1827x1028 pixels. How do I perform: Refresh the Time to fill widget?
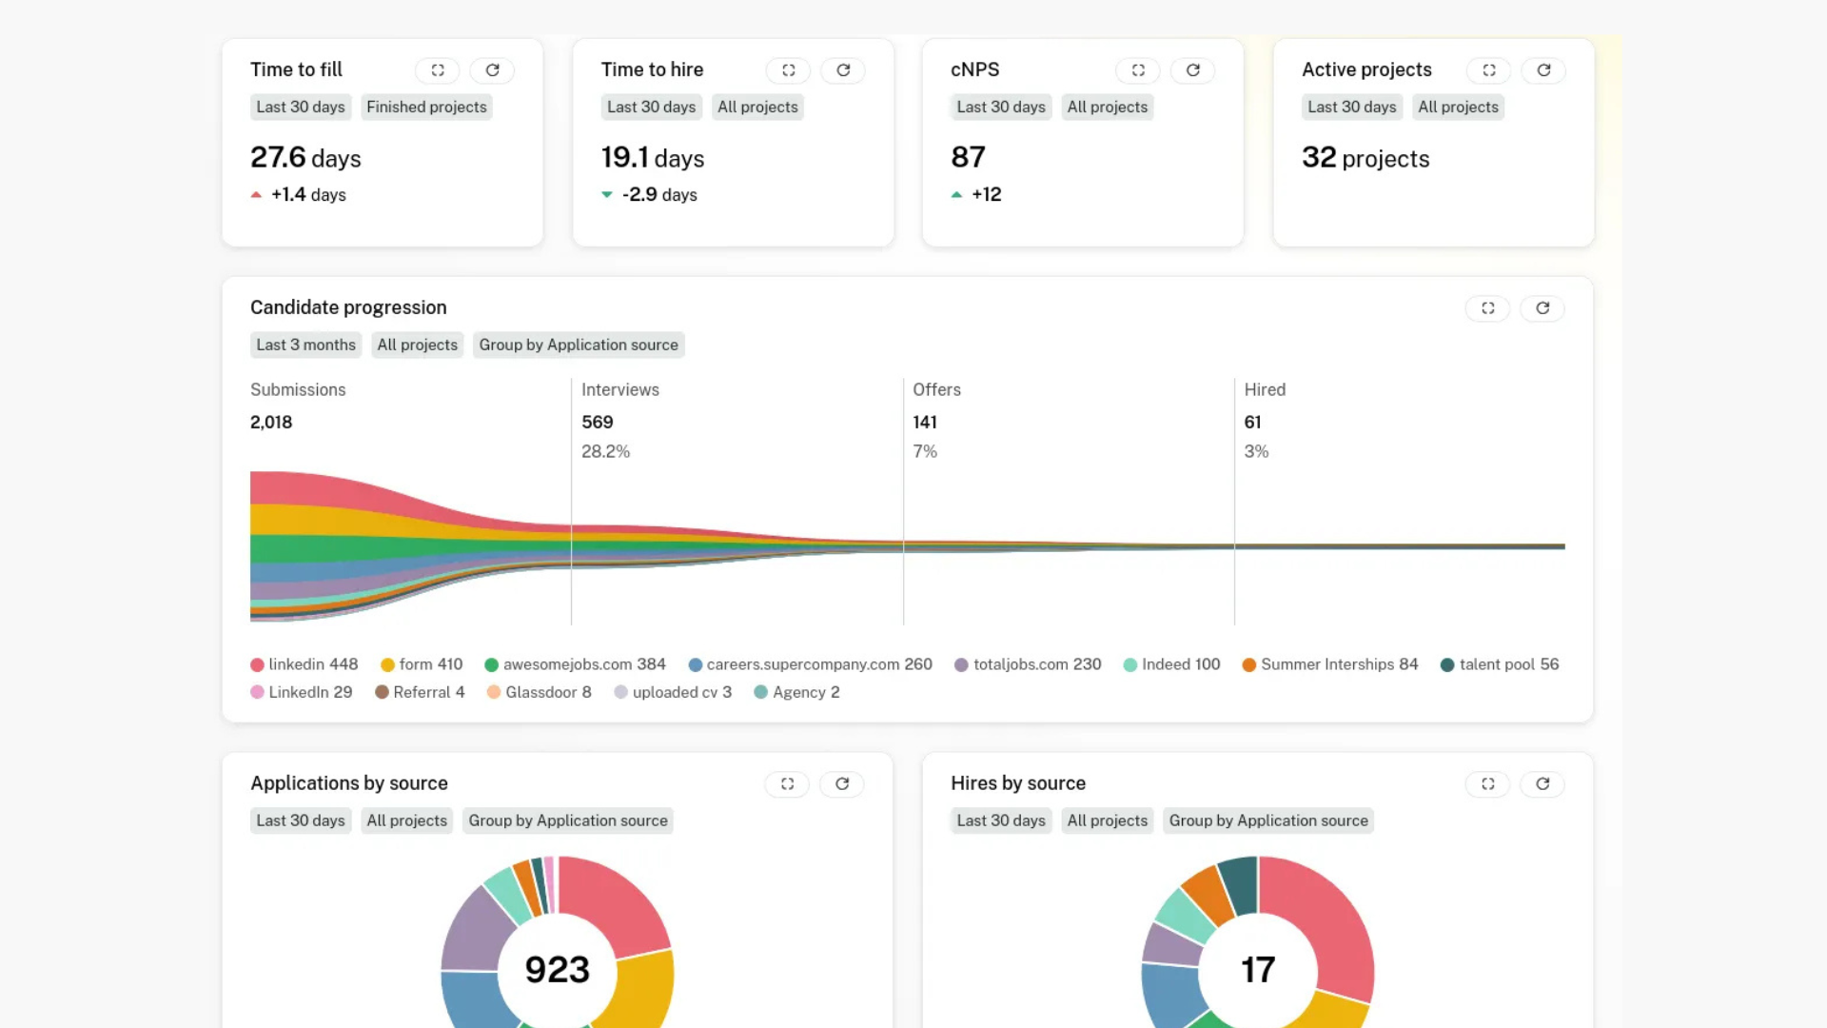tap(492, 70)
